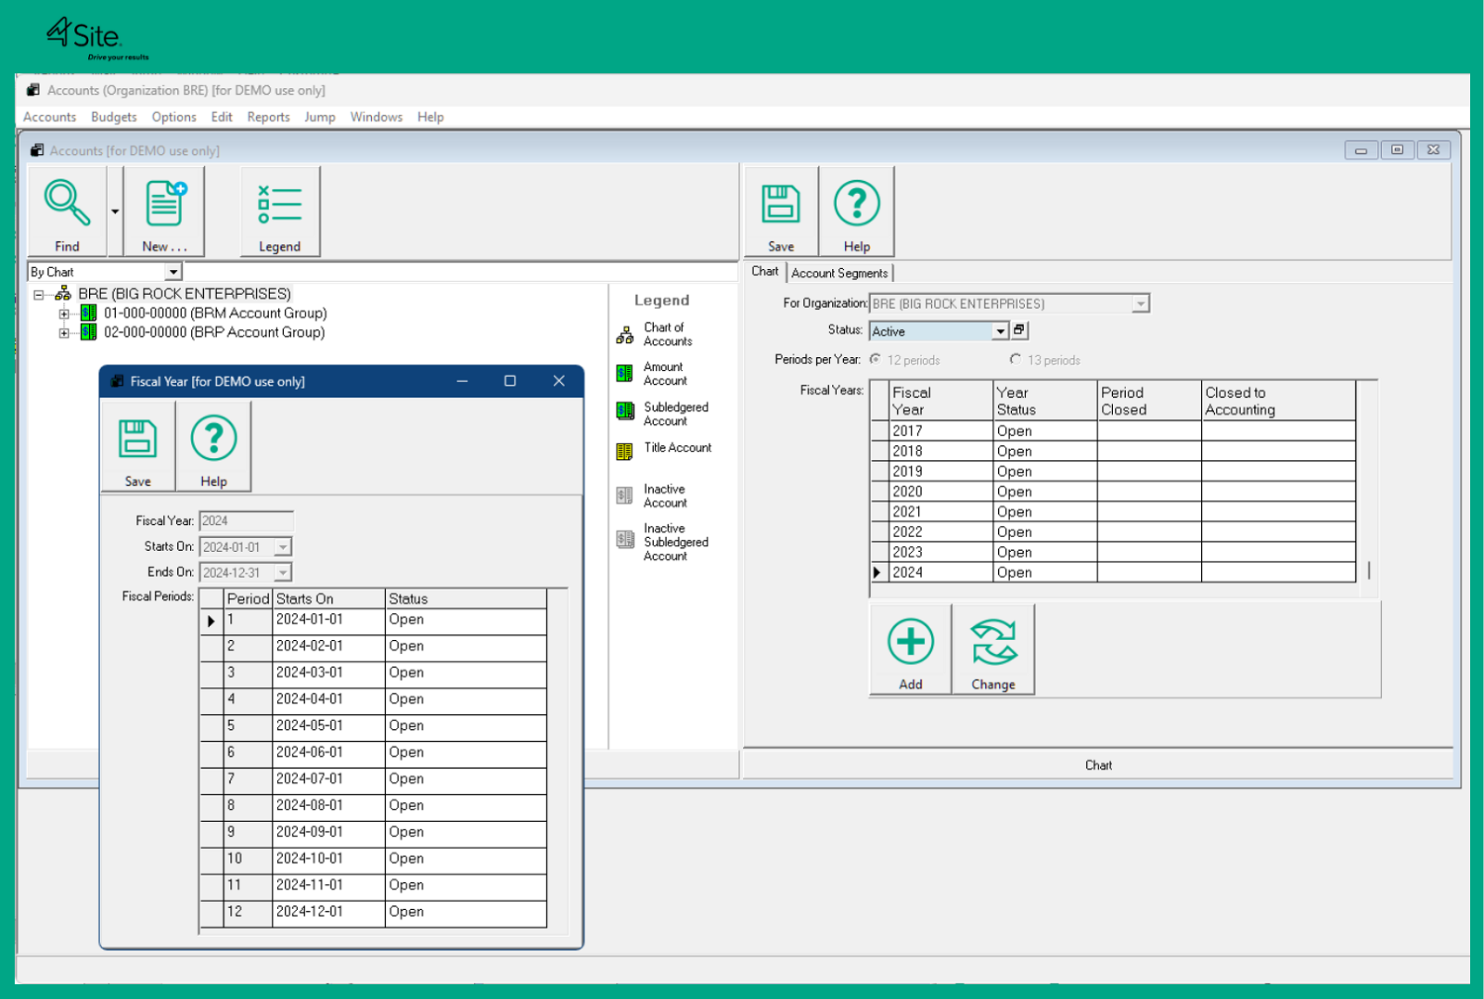Open the Accounts menu
This screenshot has width=1484, height=999.
pos(49,117)
